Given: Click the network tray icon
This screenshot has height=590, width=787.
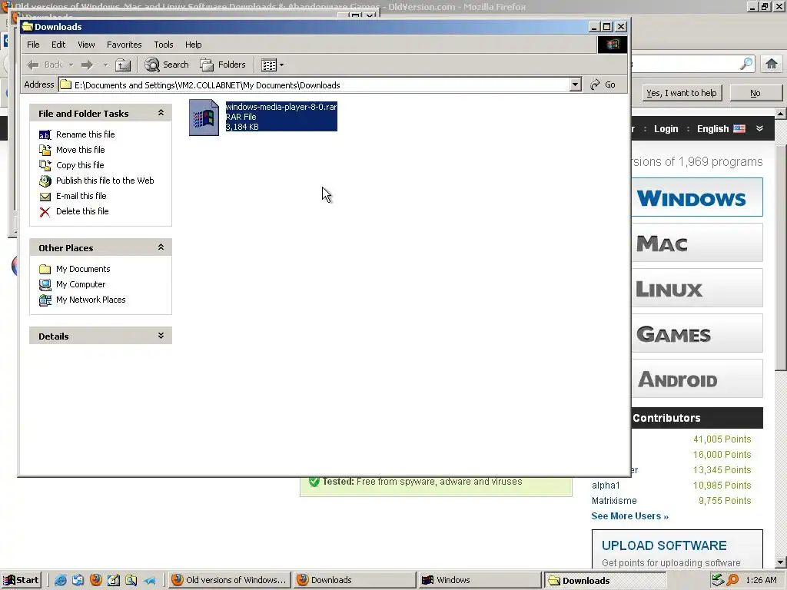Looking at the screenshot, I should (x=718, y=580).
